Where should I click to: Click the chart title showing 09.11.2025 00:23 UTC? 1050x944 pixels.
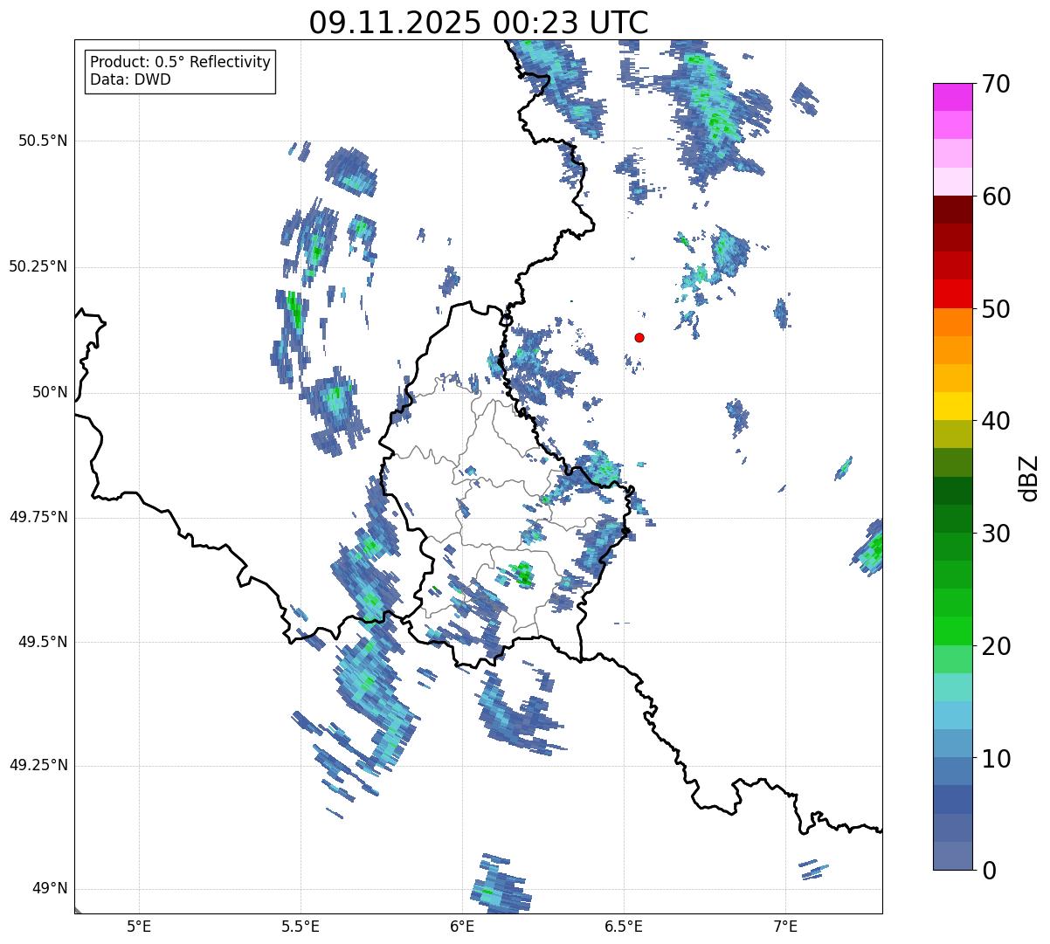click(x=478, y=23)
